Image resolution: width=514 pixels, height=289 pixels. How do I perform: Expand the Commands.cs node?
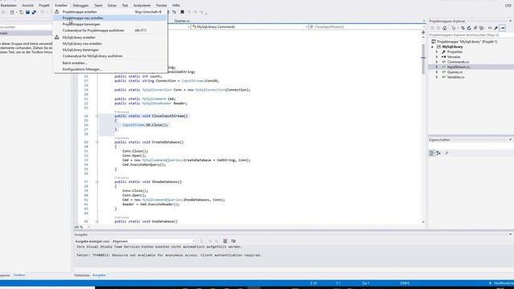[x=437, y=62]
